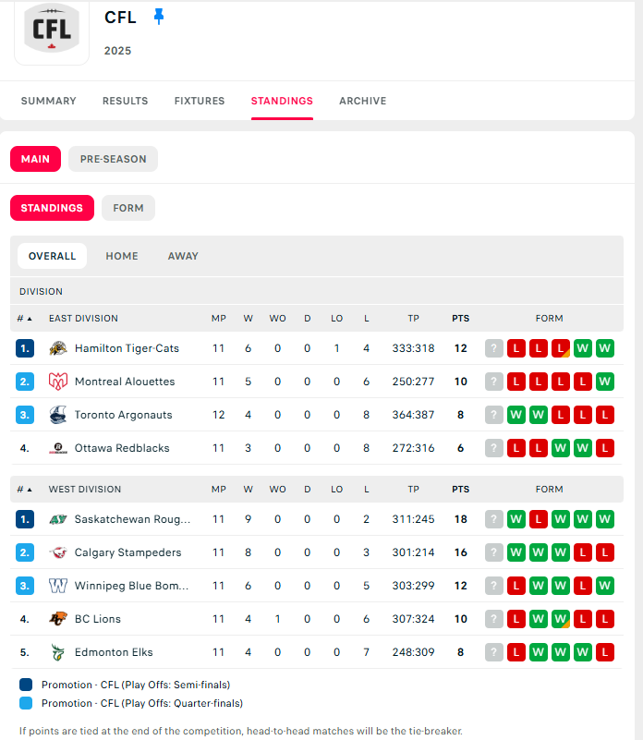Switch to Pre-Season standings
This screenshot has height=740, width=643.
pyautogui.click(x=113, y=159)
